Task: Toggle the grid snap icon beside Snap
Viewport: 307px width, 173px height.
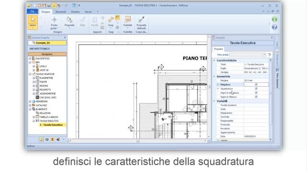Action: click(117, 27)
